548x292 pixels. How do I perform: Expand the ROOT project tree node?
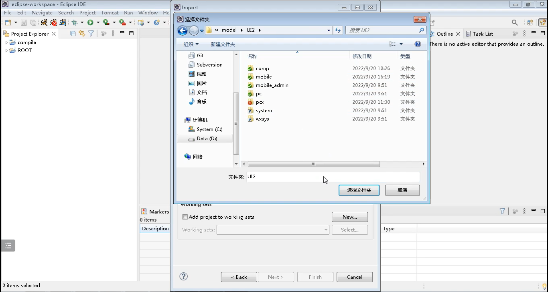click(6, 50)
